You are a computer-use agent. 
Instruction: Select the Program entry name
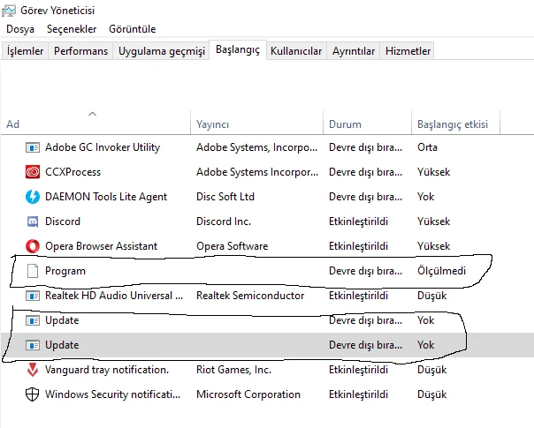(x=65, y=271)
